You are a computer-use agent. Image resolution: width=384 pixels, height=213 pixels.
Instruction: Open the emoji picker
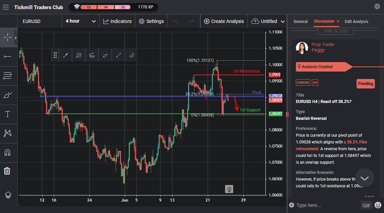(378, 205)
